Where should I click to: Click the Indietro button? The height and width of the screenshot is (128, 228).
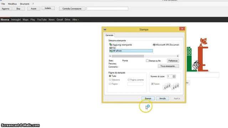click(x=48, y=8)
